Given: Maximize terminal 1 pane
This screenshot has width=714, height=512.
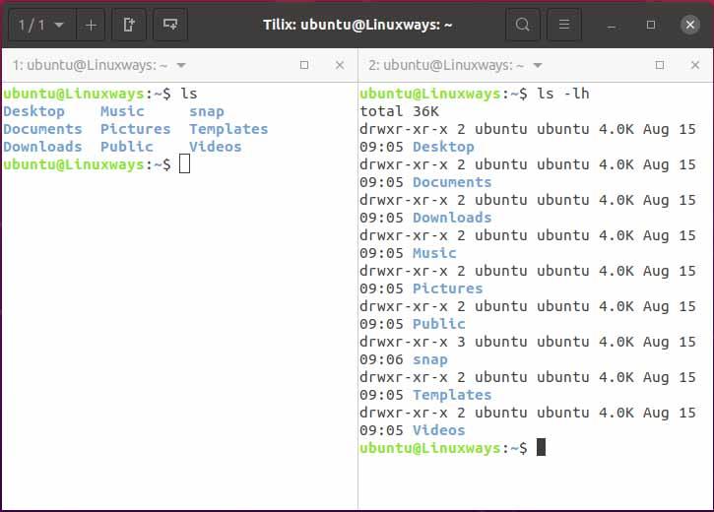Looking at the screenshot, I should (304, 65).
